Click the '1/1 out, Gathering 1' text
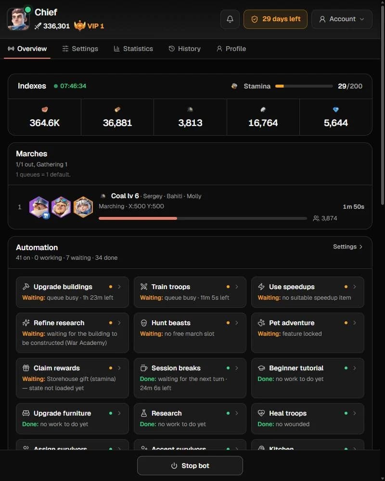 pyautogui.click(x=41, y=165)
